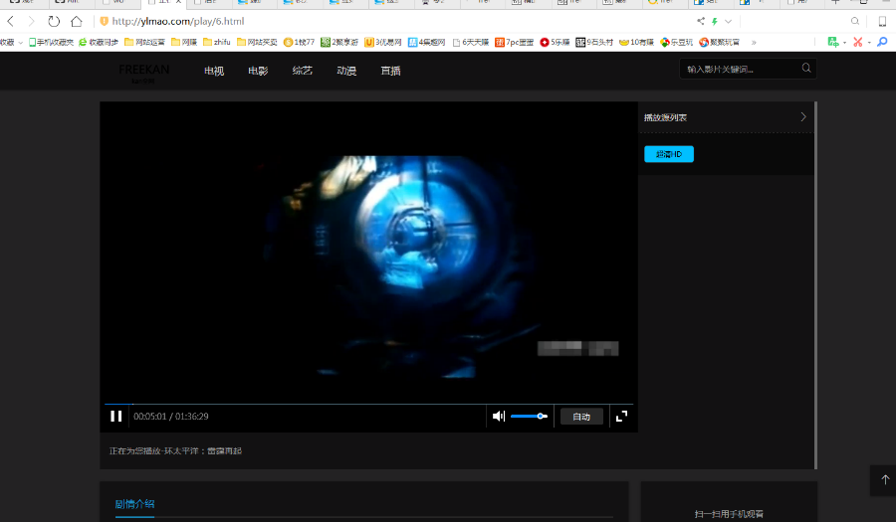The image size is (896, 522).
Task: Click the browser back arrow
Action: click(x=11, y=21)
